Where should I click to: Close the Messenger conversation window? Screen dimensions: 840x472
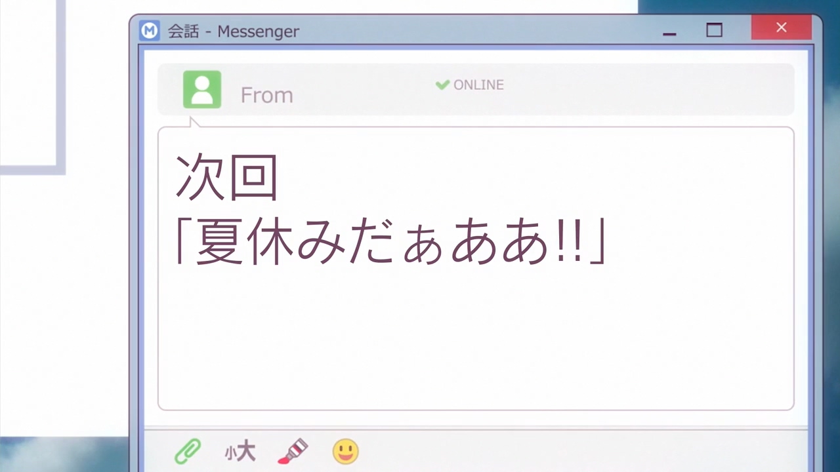point(781,28)
